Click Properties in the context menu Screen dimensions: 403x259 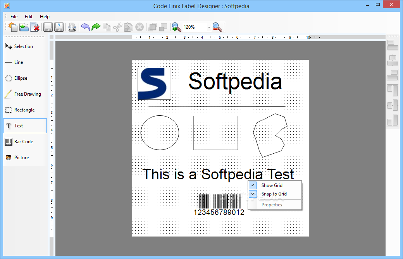coord(275,205)
